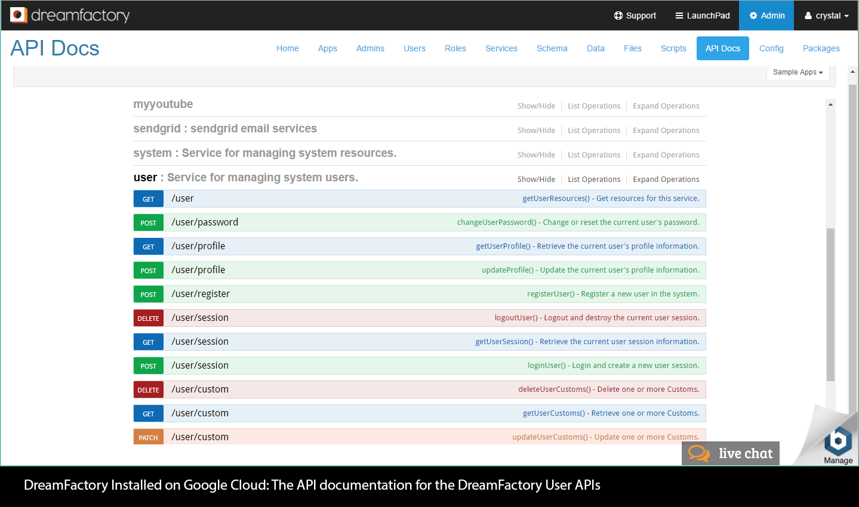Open Support via the lifebuoy icon

[618, 16]
